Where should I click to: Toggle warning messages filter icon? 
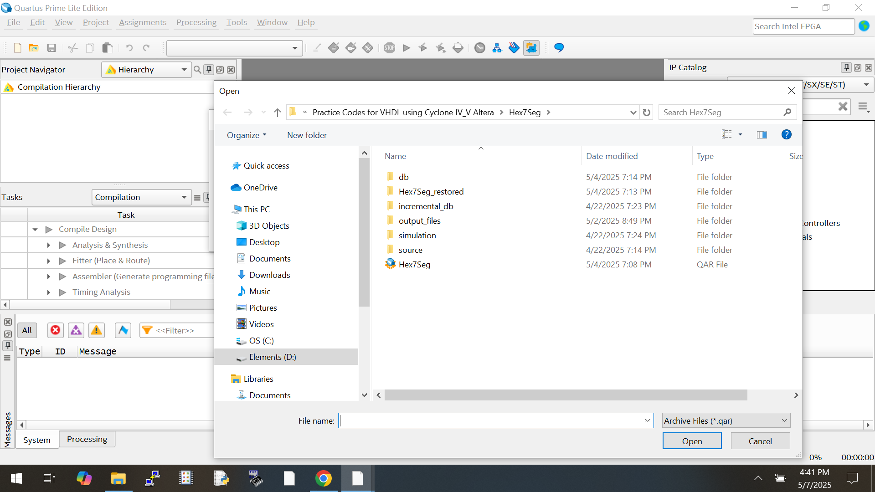coord(96,330)
